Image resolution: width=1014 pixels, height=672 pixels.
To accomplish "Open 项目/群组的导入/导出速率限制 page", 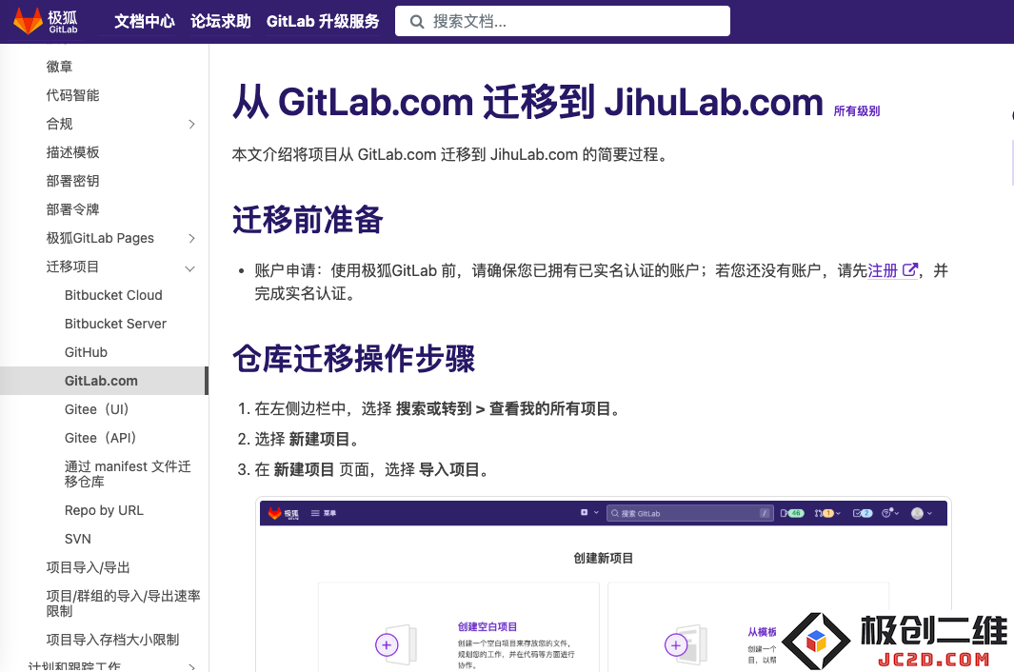I will point(123,603).
